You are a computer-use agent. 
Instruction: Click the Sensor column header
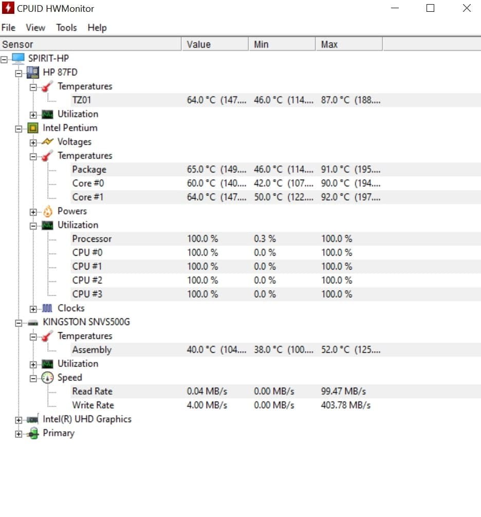(90, 44)
